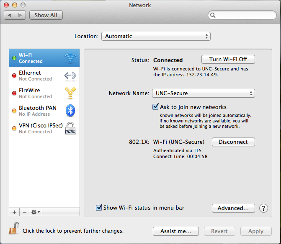Click the VPN padlock icon
Viewport: 281px width, 244px height.
pos(70,128)
